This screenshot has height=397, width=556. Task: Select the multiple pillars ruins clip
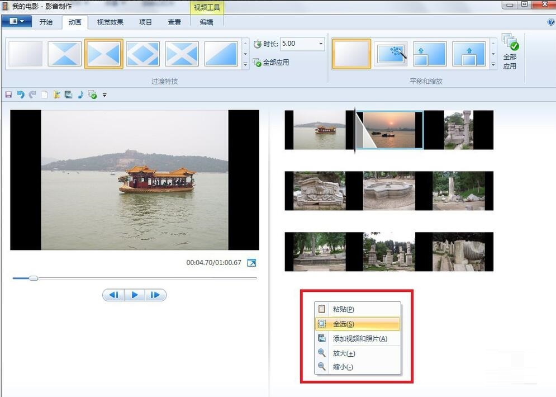point(389,252)
